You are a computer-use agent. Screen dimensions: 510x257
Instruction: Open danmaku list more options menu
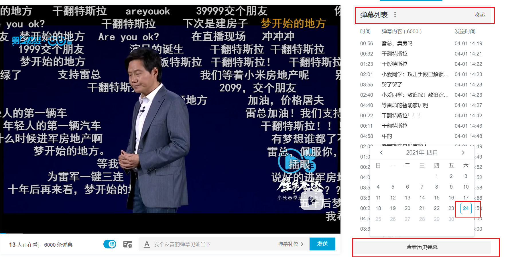pyautogui.click(x=395, y=15)
